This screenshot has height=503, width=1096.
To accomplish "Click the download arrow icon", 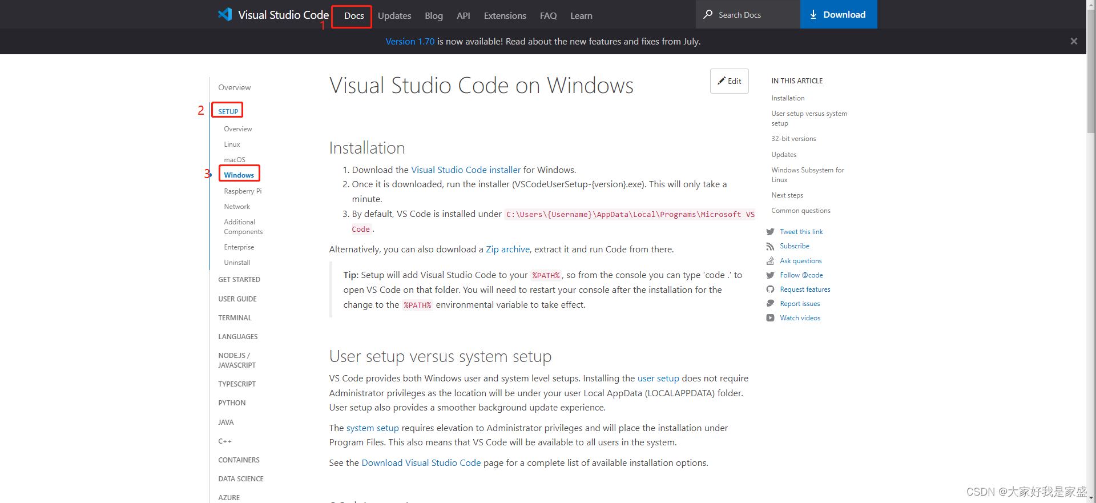I will [x=813, y=15].
